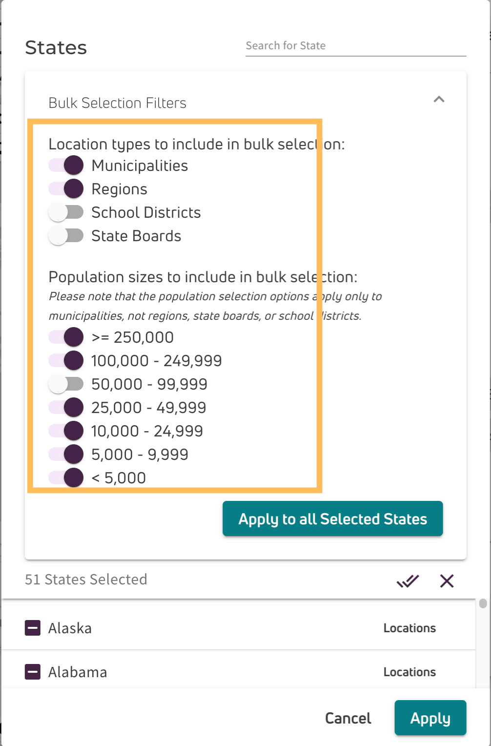Toggle the Alabama indeterminate checkbox
This screenshot has width=491, height=746.
33,672
